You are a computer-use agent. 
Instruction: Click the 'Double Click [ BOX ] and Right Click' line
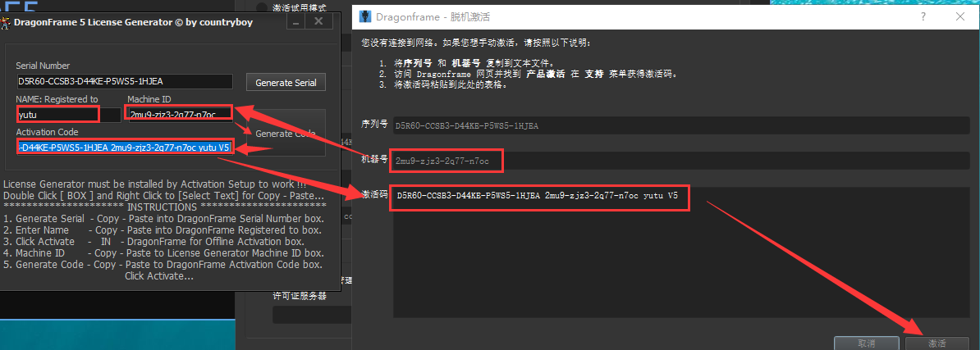click(x=164, y=196)
